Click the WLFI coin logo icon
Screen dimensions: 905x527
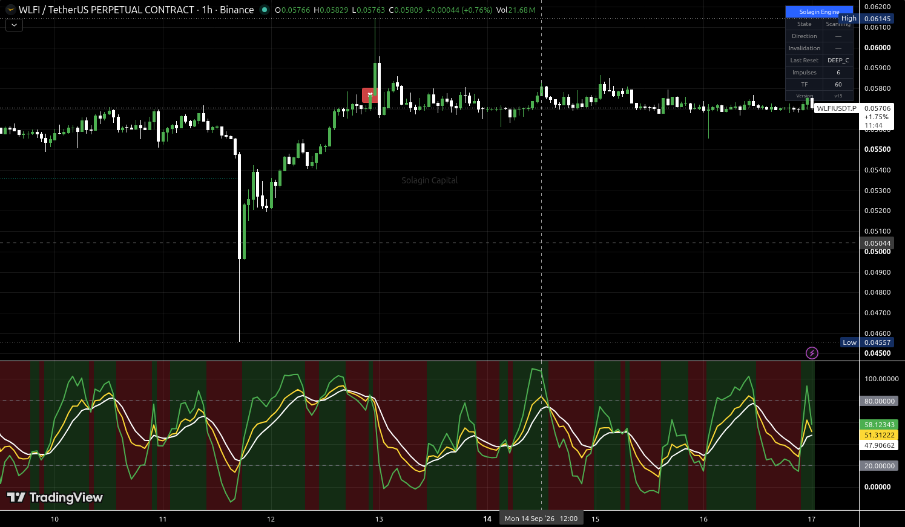[11, 10]
